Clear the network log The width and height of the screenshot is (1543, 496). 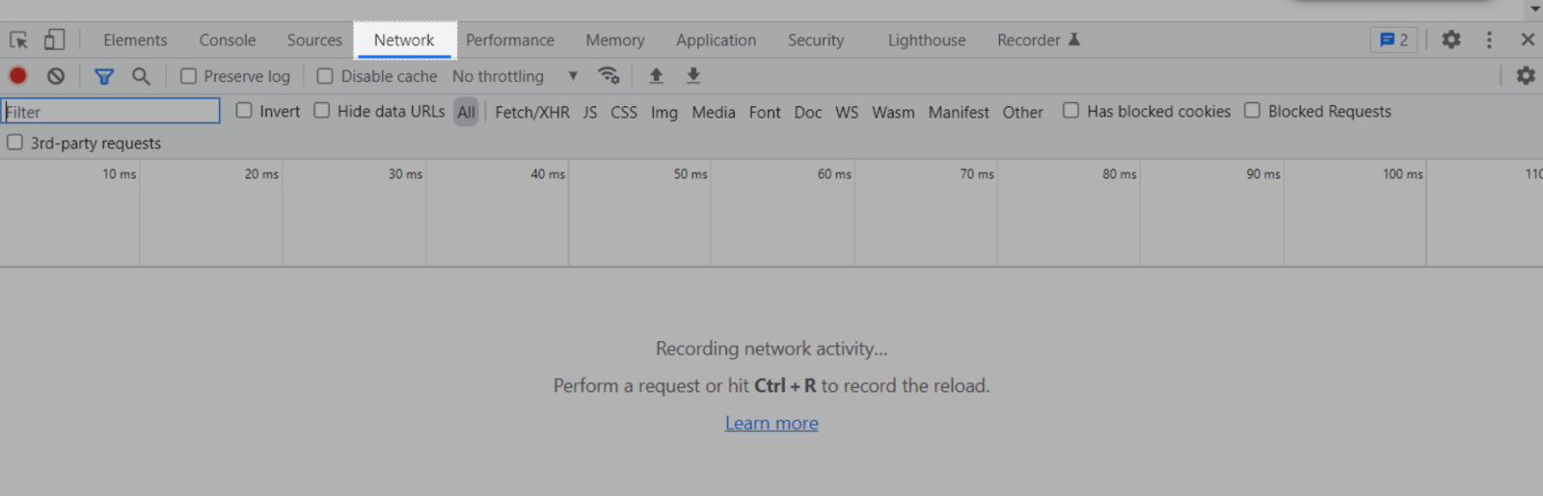coord(56,76)
